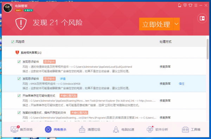Toggle the 风险项 select-all checkbox

[13, 42]
